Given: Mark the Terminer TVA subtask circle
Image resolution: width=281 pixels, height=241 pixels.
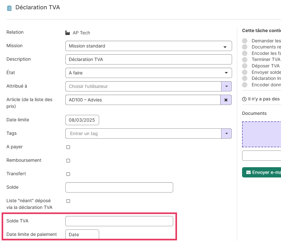Looking at the screenshot, I should pos(245,60).
